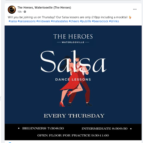Visit the #beeroclock hashtag

pos(100,21)
